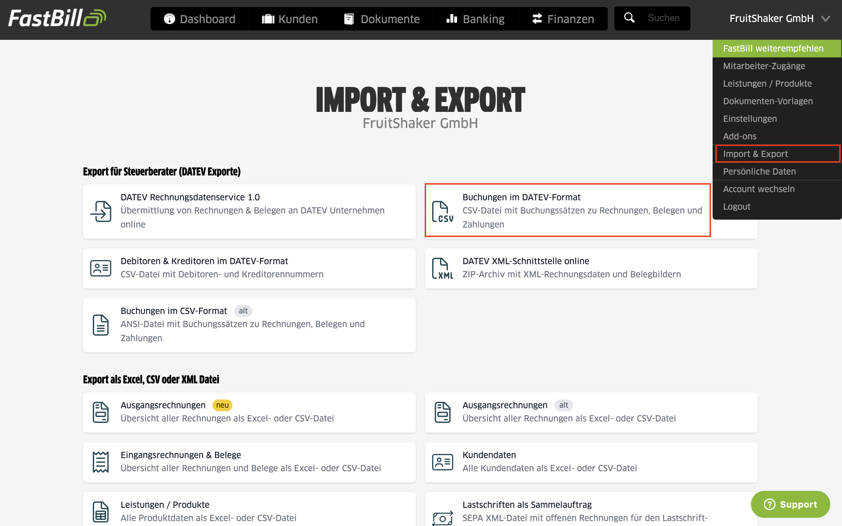Click the Ausgangsrechnungen alt invoice icon
This screenshot has height=526, width=842.
pyautogui.click(x=443, y=412)
